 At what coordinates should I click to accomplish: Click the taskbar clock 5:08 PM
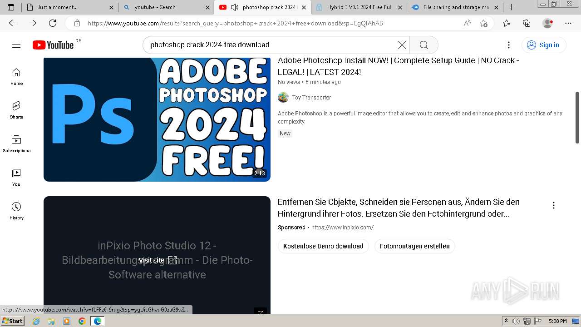point(557,321)
